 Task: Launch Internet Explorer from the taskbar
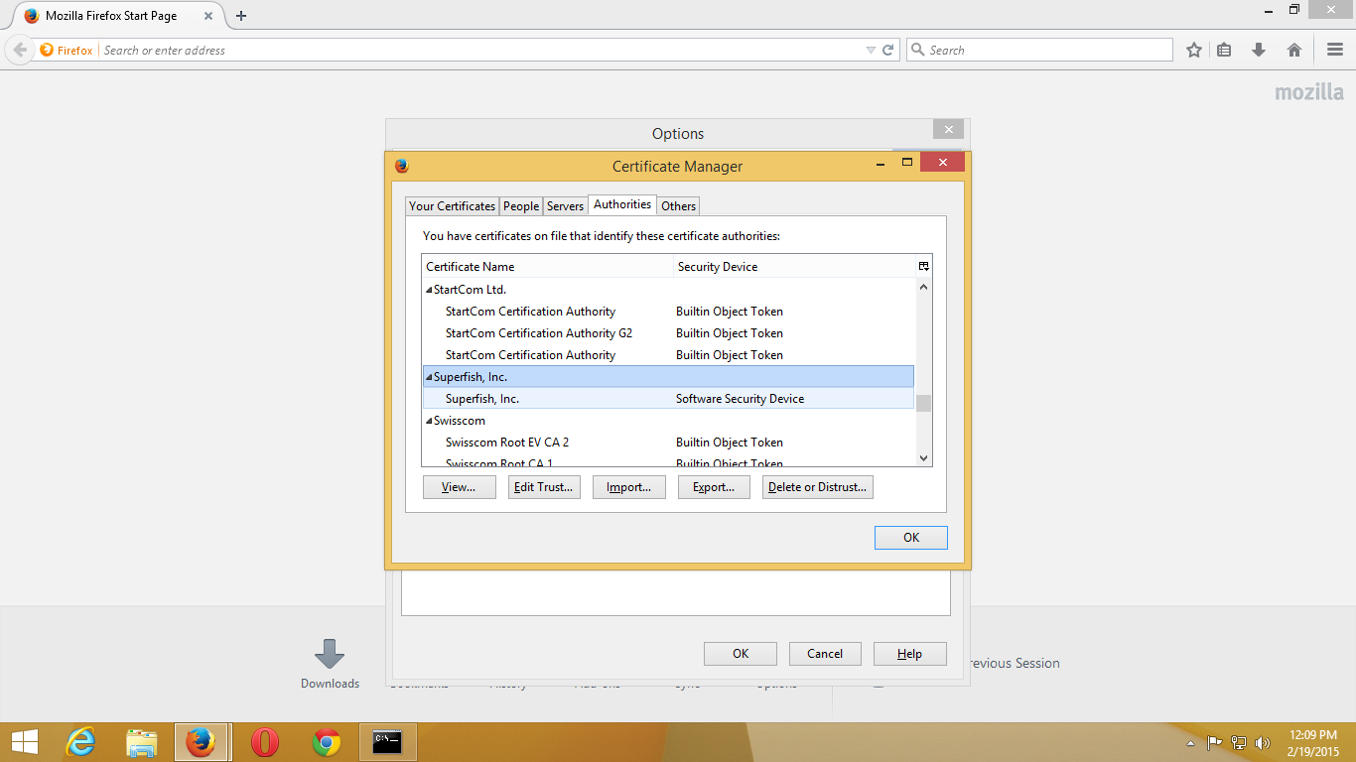80,742
